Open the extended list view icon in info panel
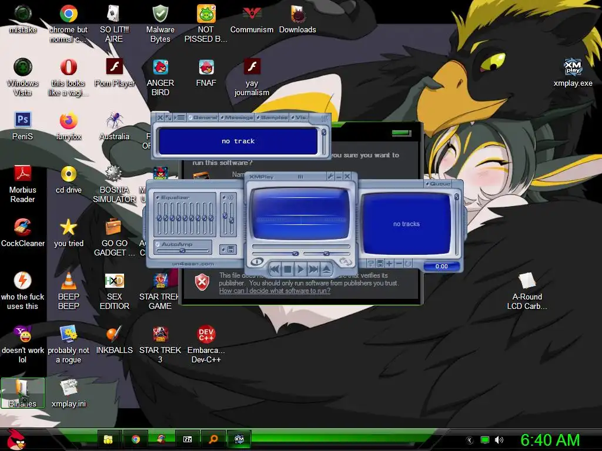Viewport: 602px width, 451px height. 179,117
